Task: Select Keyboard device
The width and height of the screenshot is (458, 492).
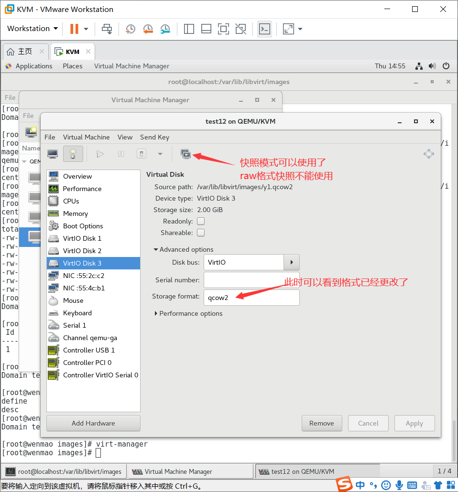Action: pos(93,313)
